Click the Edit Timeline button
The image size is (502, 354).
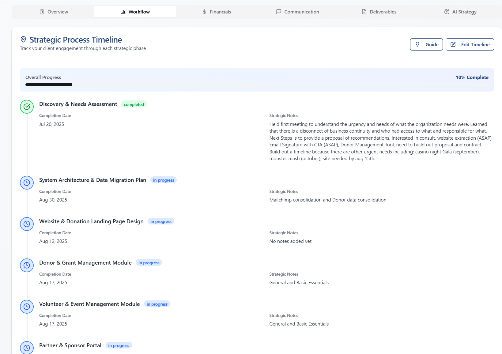coord(470,44)
